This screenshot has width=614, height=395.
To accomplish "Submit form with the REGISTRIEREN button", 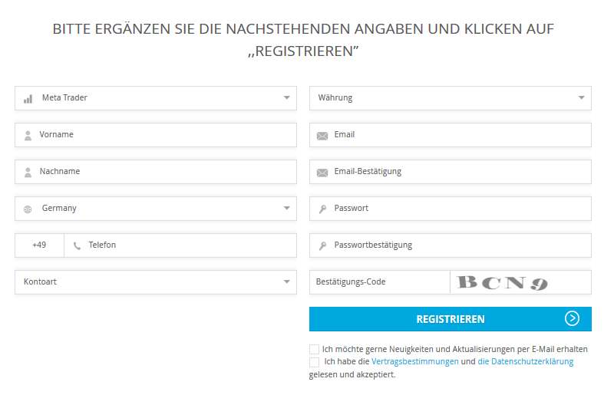I will 451,319.
